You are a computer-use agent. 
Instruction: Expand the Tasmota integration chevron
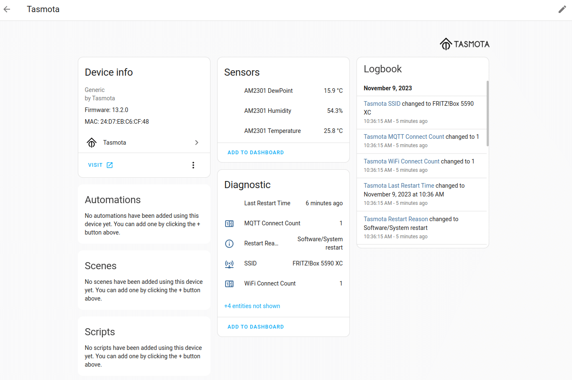point(197,143)
